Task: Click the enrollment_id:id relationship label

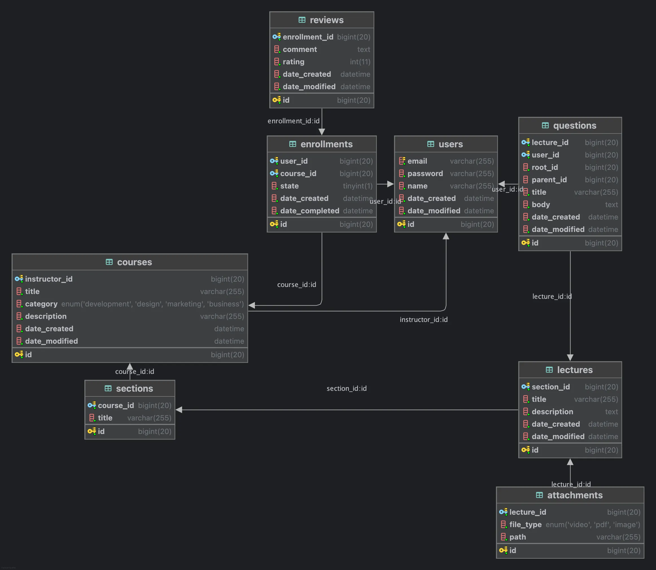Action: [x=293, y=121]
